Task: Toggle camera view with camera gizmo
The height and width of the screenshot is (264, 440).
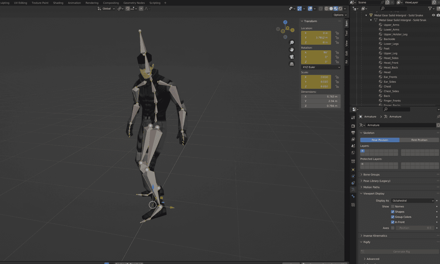Action: (292, 57)
